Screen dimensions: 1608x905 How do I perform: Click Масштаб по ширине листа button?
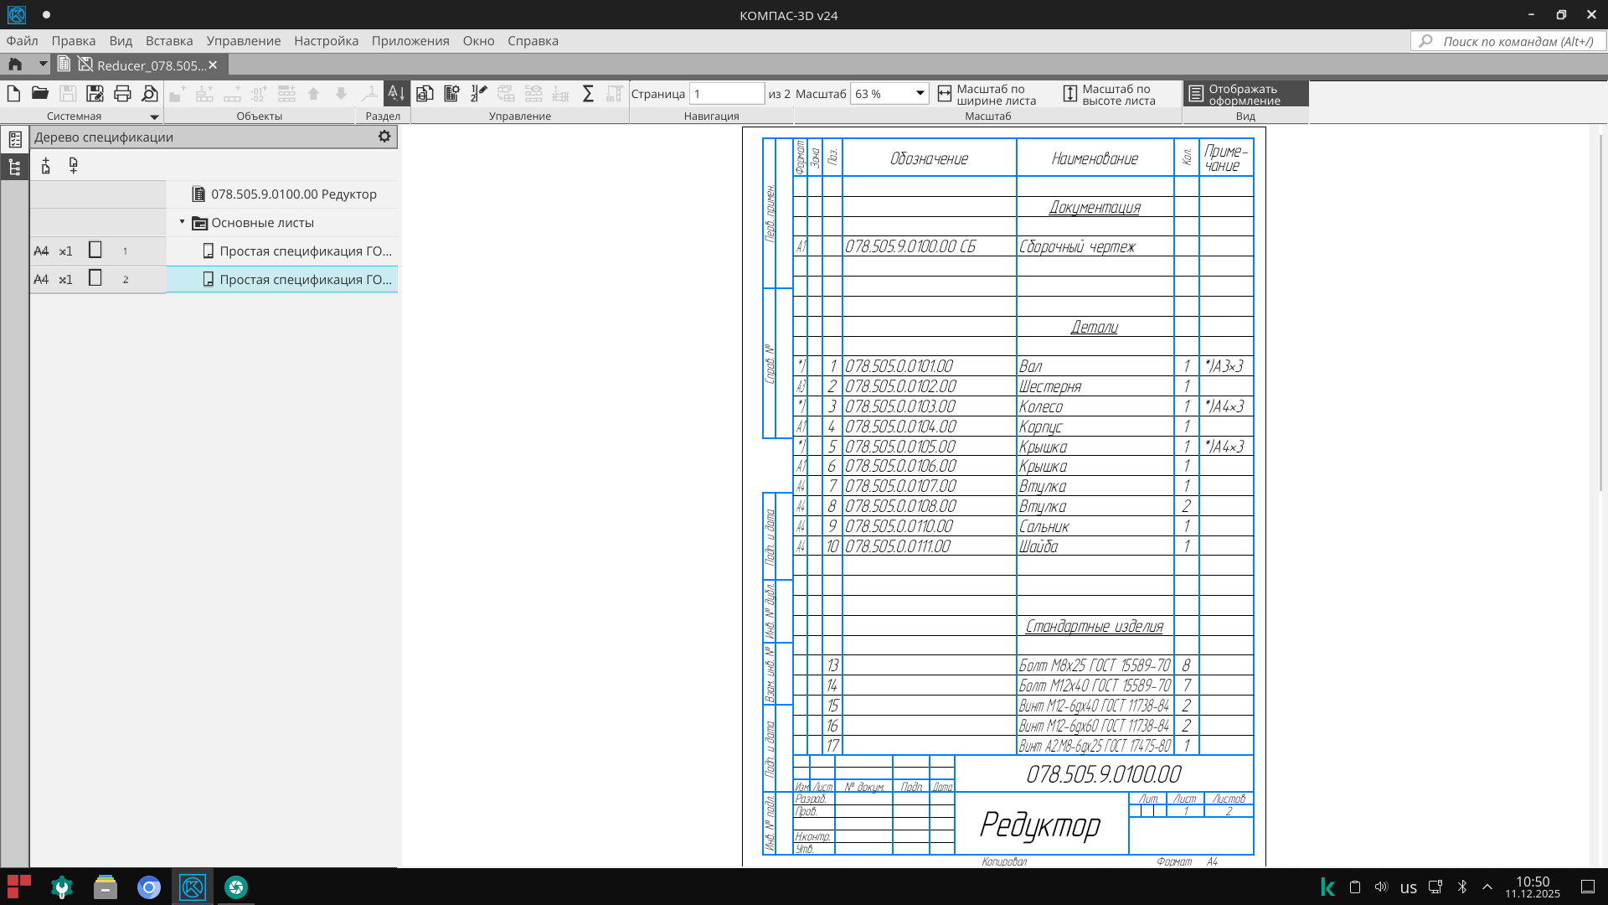(987, 94)
